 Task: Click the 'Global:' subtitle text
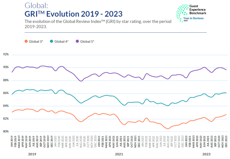click(x=35, y=5)
